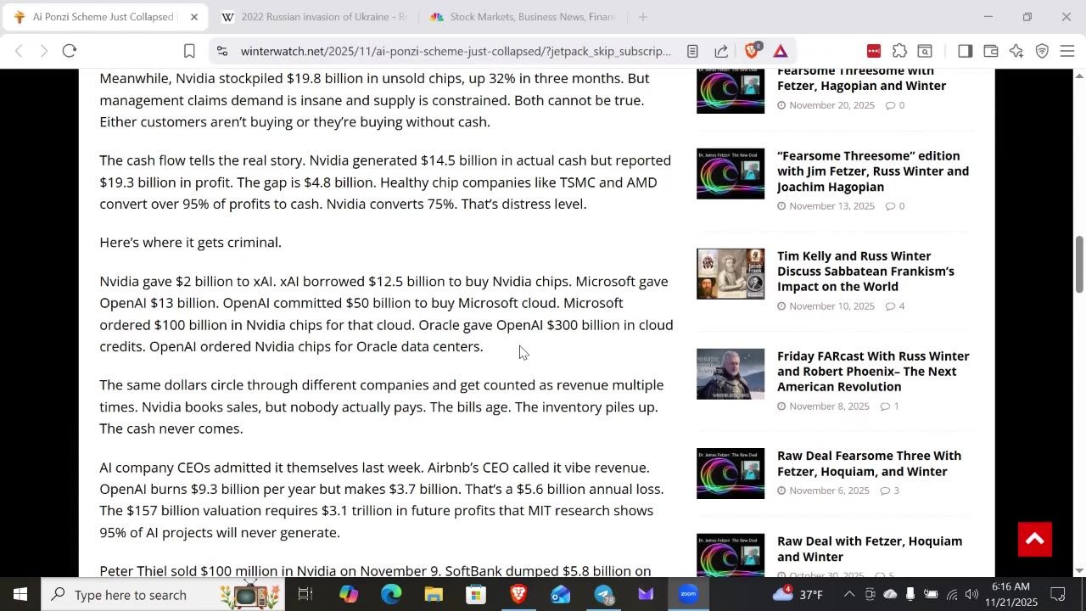Viewport: 1086px width, 611px height.
Task: Show hidden system tray icons
Action: click(x=849, y=594)
